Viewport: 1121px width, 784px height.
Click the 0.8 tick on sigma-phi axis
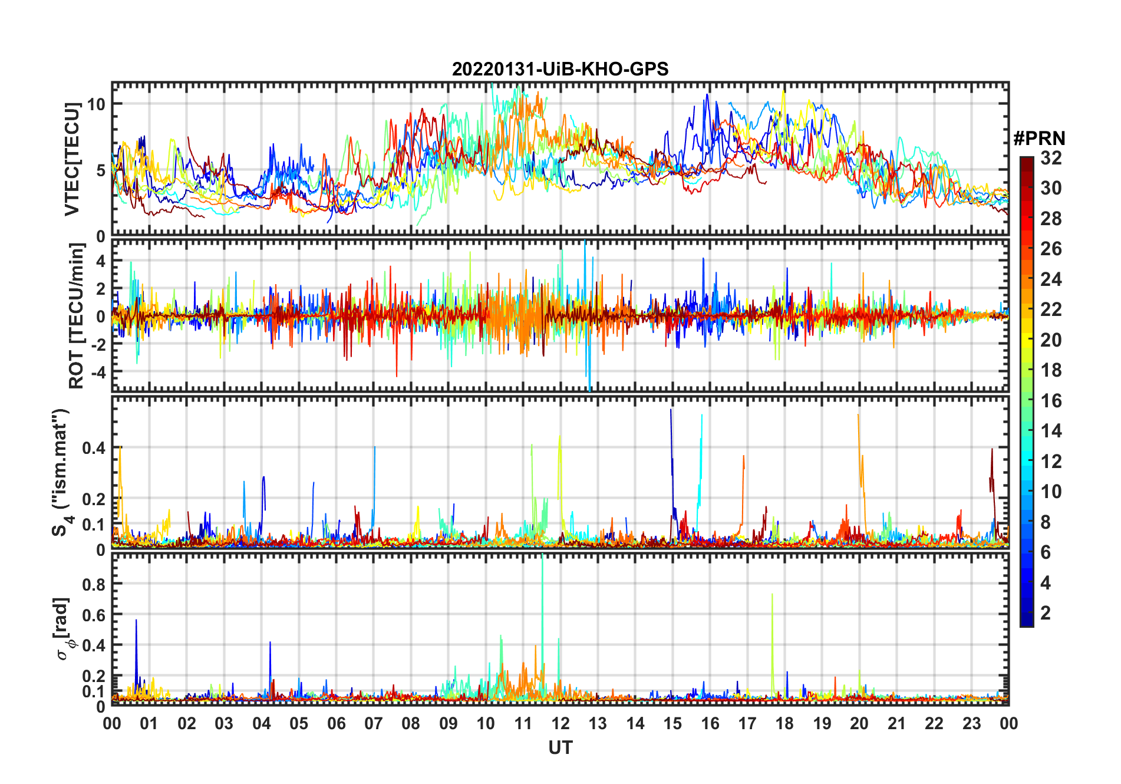click(94, 584)
